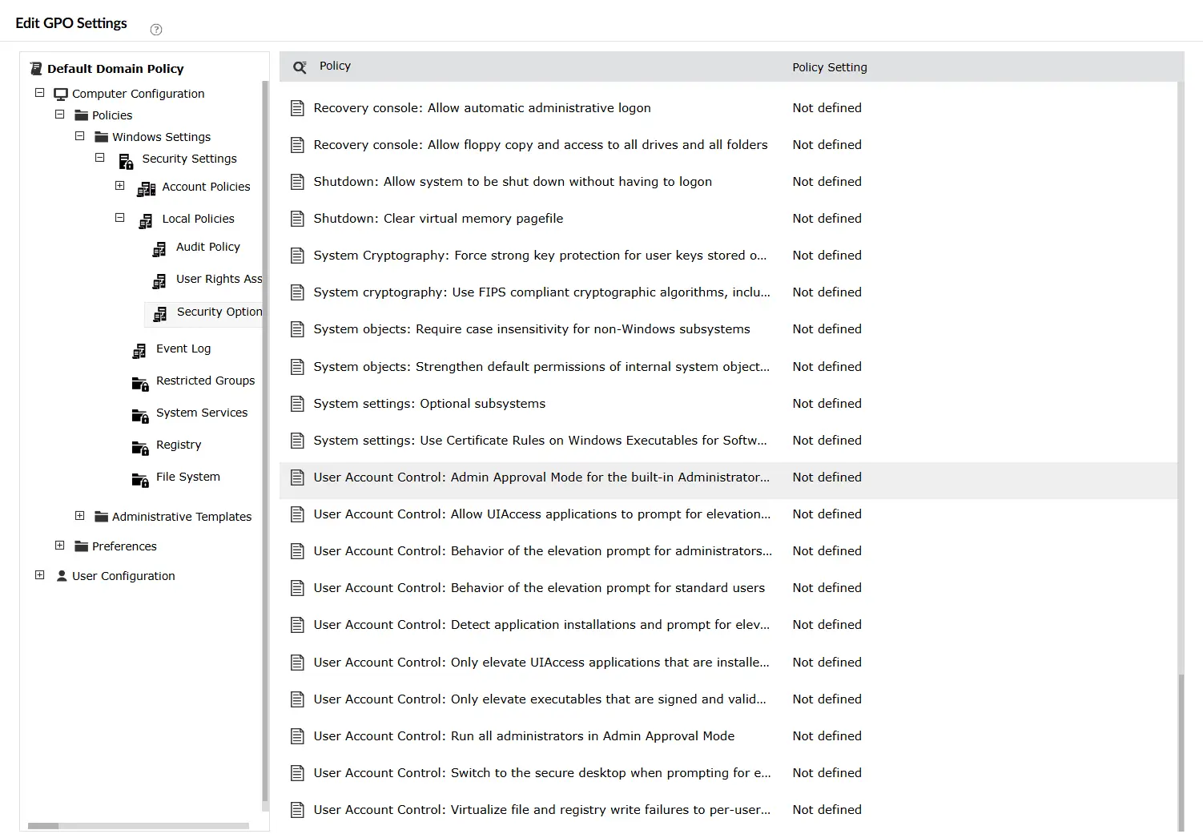
Task: Expand the User Configuration node
Action: click(x=39, y=575)
